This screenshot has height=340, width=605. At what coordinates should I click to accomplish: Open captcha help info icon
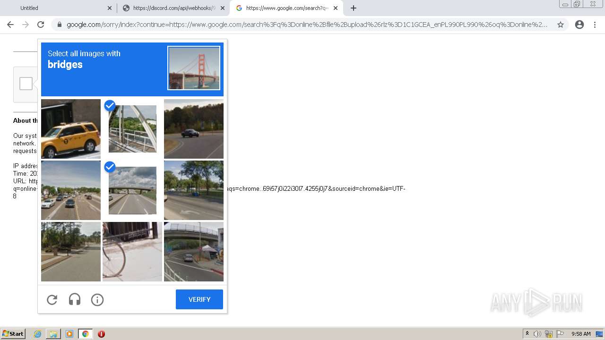coord(97,299)
